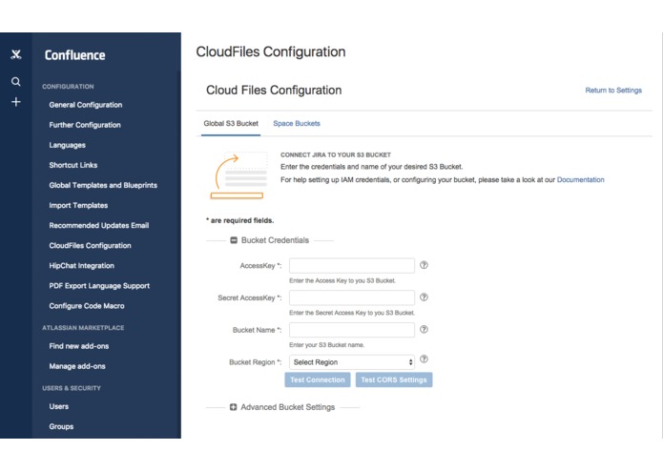Open the search magnifier icon
663x471 pixels.
point(16,82)
